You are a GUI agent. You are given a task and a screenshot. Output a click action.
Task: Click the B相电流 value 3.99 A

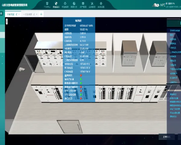[x=83, y=37]
